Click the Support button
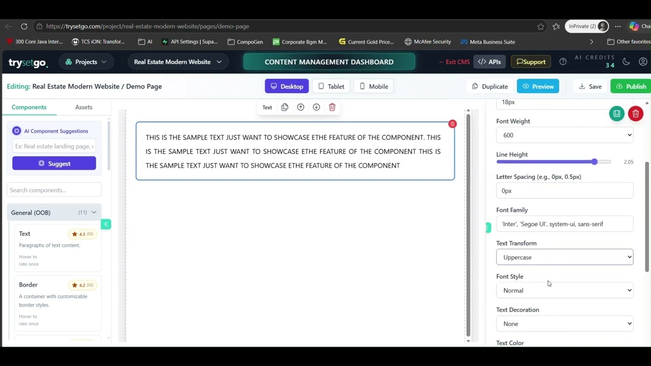 (531, 62)
